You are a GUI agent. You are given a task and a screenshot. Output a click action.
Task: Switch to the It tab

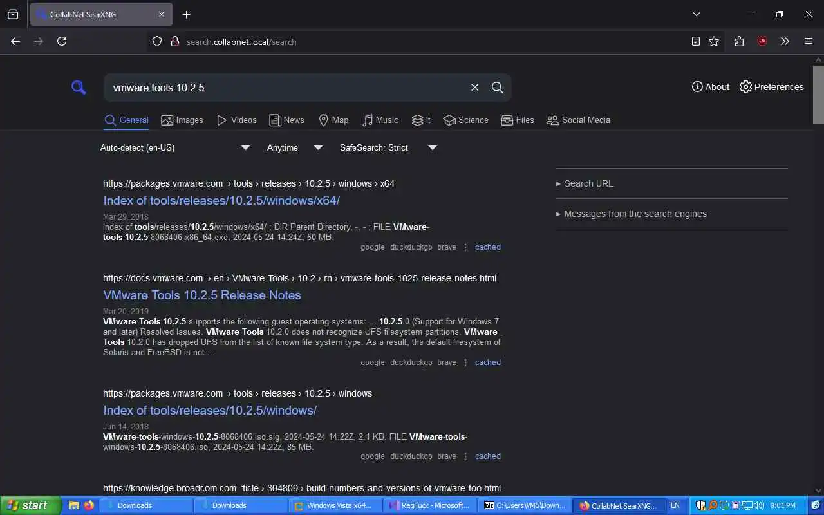421,120
